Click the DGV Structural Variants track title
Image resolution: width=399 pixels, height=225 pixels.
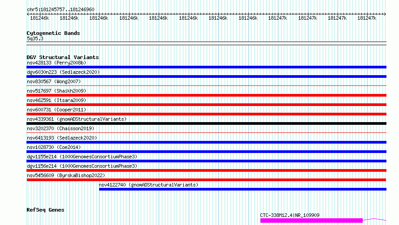(63, 57)
